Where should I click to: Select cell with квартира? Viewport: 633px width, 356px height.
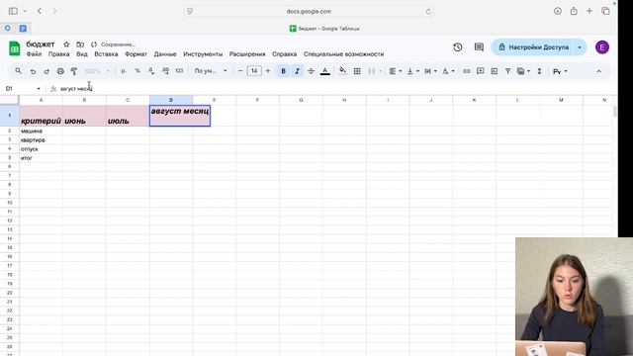(x=41, y=140)
